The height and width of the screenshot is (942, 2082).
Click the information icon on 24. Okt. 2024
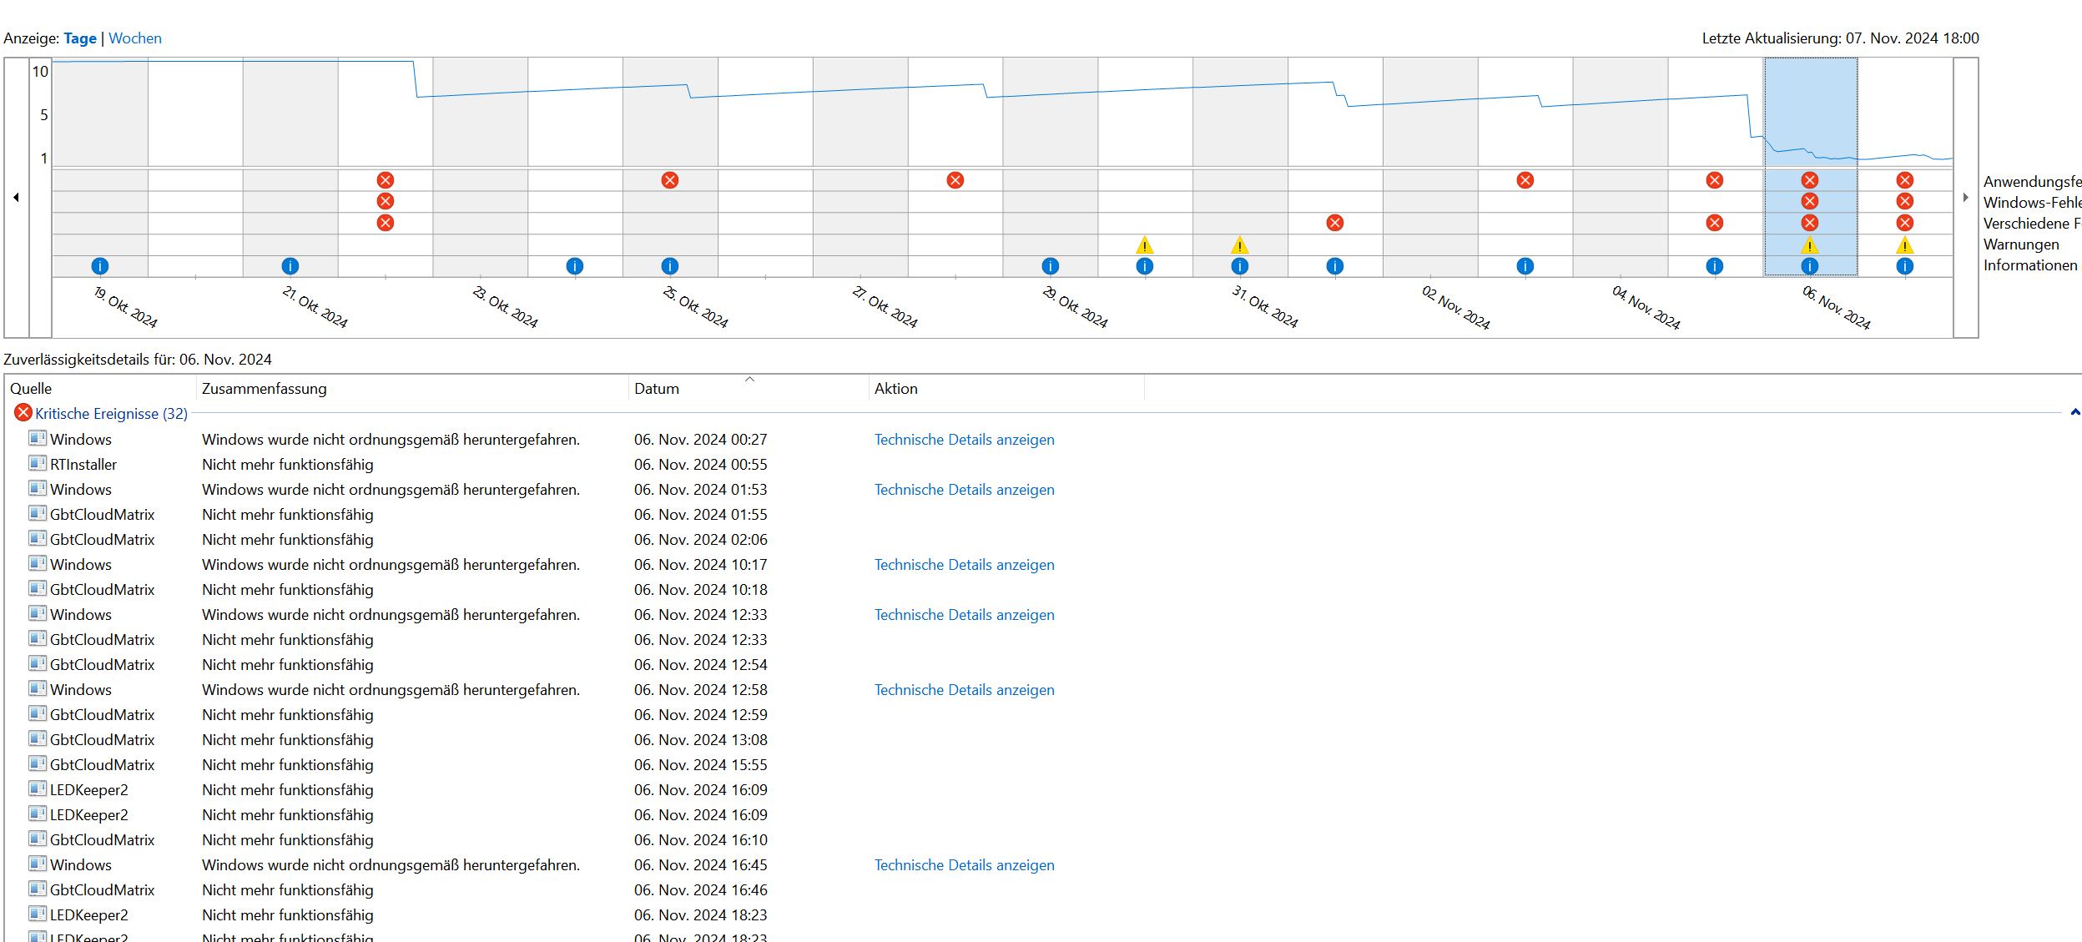(574, 266)
